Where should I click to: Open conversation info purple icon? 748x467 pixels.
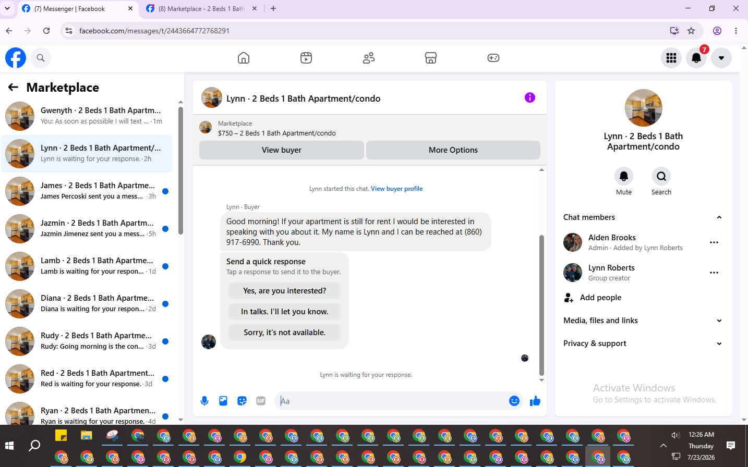530,97
